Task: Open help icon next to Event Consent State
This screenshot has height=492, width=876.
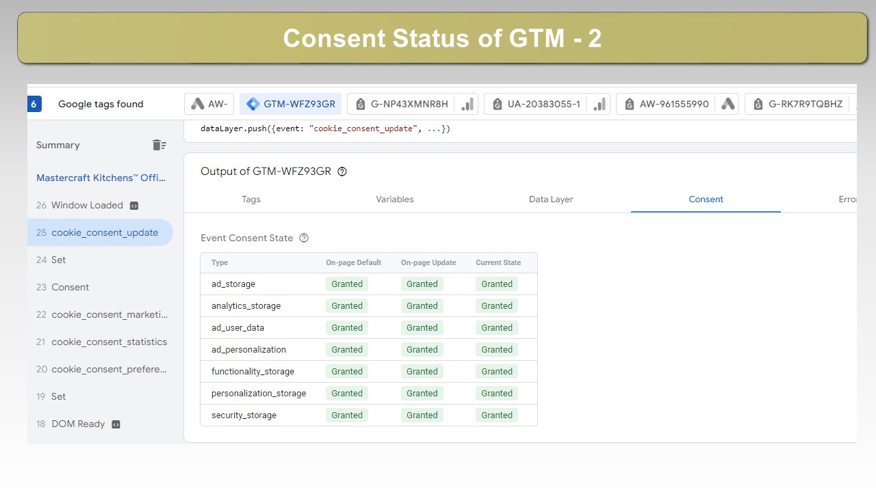Action: [x=304, y=238]
